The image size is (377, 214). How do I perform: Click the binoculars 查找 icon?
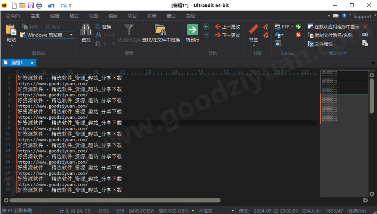coord(86,30)
